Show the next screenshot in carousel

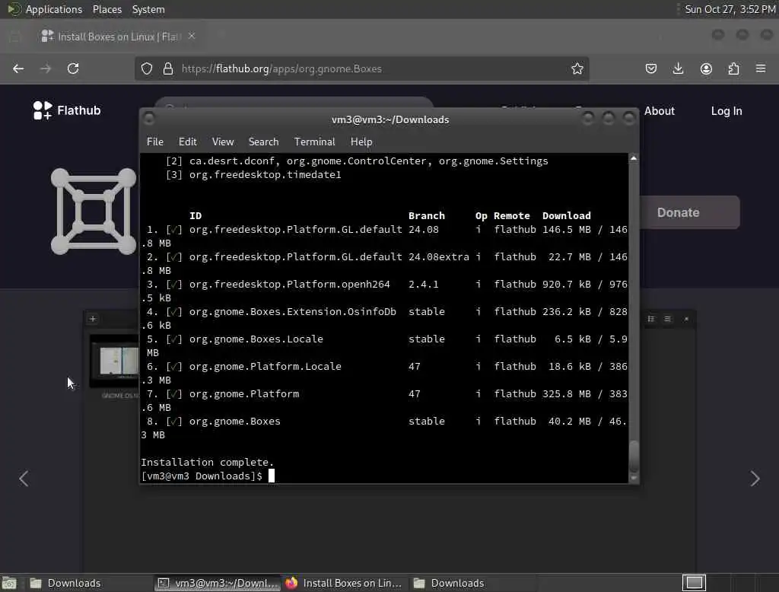(755, 479)
